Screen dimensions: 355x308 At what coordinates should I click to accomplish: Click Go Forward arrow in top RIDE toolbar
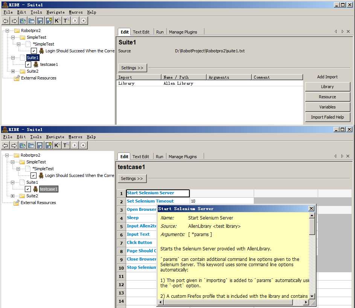click(14, 21)
